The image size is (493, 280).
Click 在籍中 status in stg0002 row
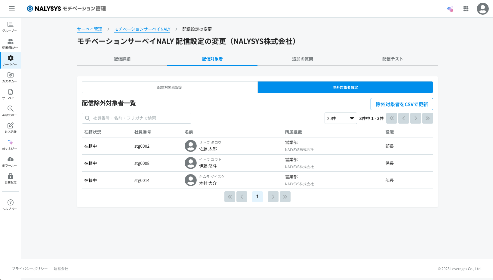click(91, 146)
